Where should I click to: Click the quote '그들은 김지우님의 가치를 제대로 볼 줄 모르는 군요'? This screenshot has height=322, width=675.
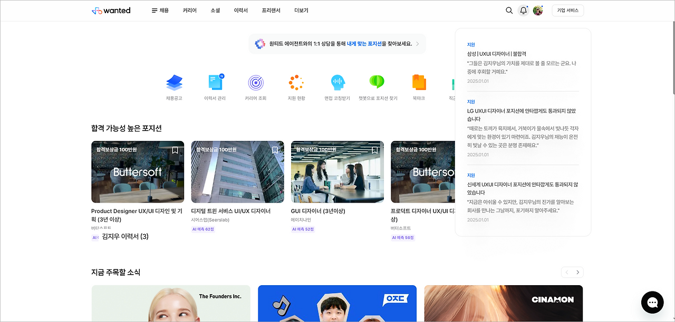coord(522,67)
